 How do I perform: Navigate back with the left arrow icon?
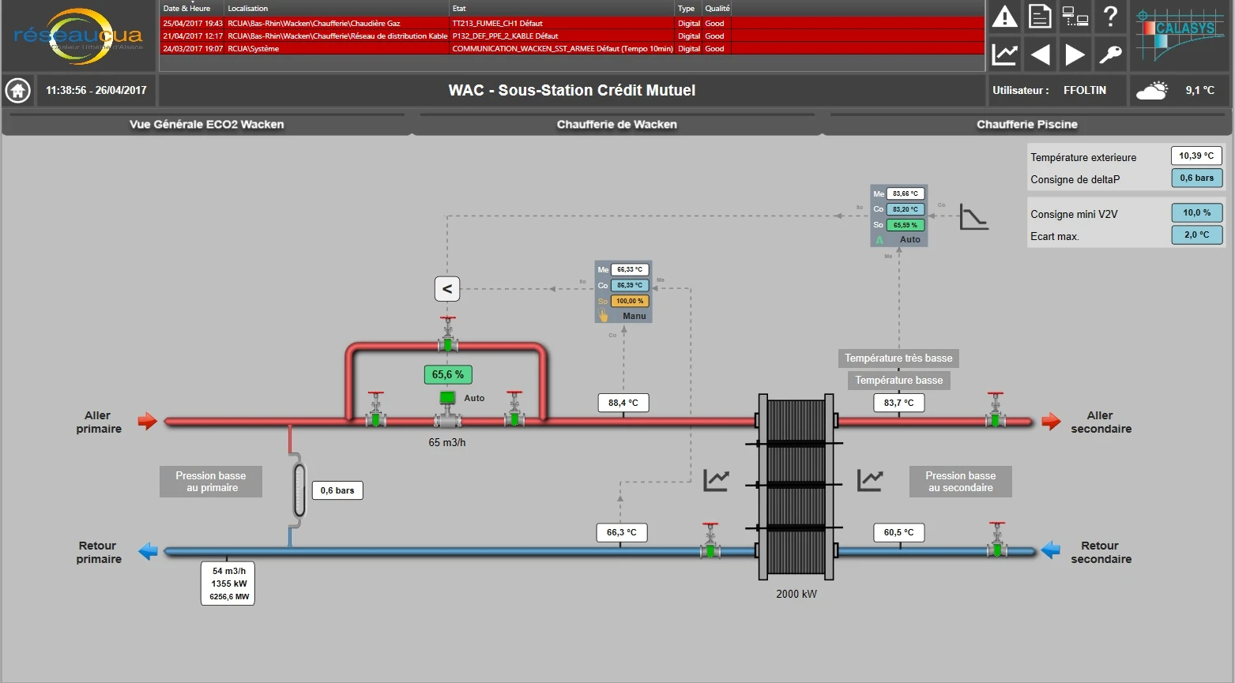point(1039,54)
